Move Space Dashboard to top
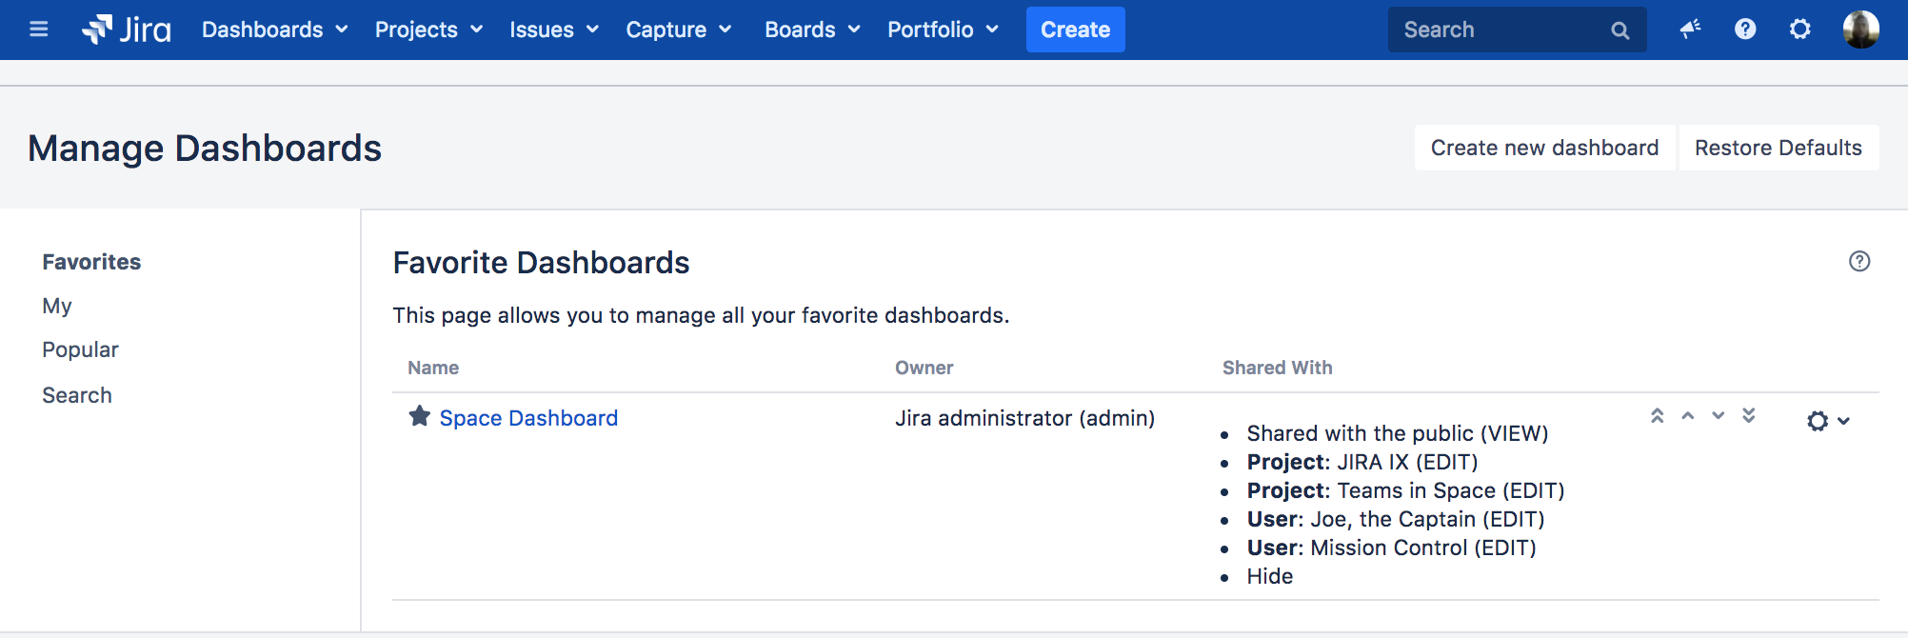This screenshot has width=1908, height=638. 1657,415
